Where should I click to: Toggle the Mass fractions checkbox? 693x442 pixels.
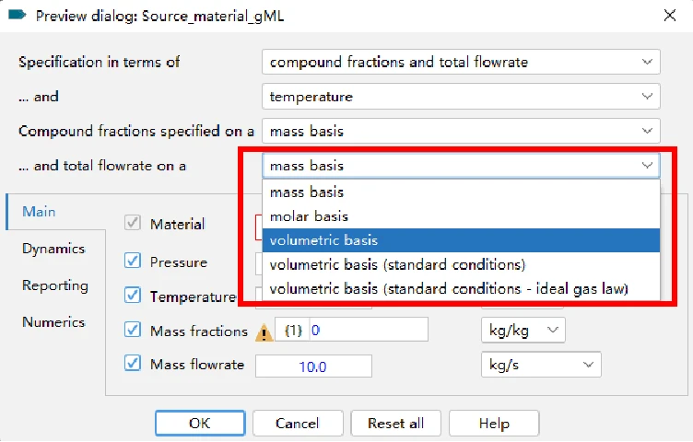point(132,330)
